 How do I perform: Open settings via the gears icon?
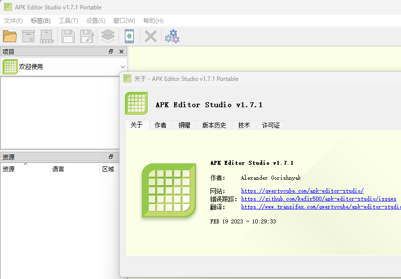172,36
